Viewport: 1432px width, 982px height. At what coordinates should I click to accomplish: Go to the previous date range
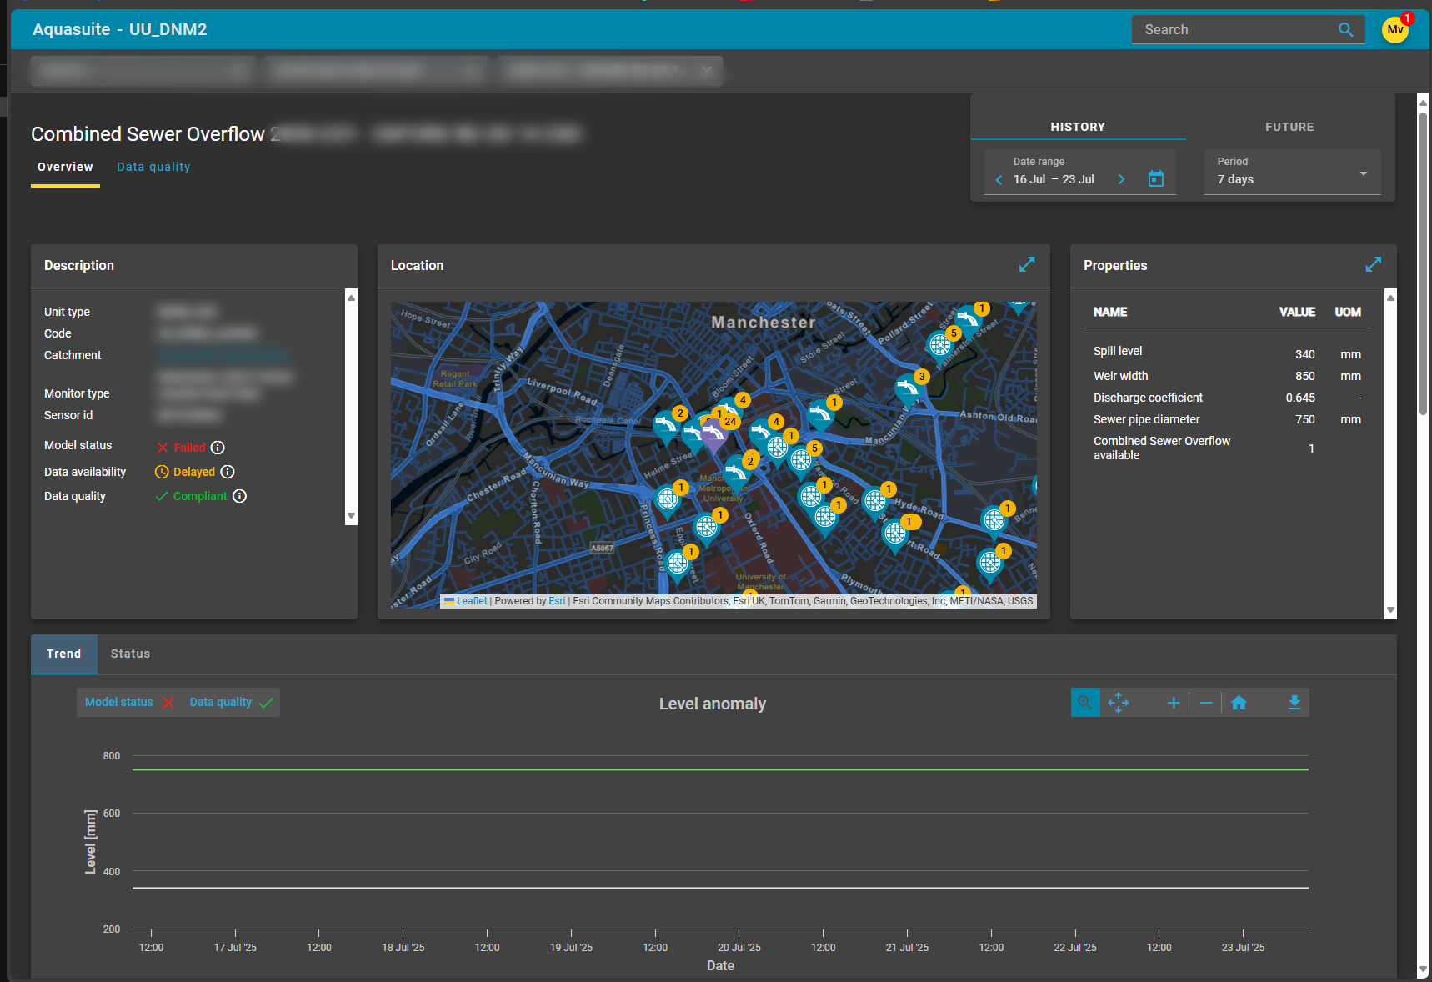(999, 180)
